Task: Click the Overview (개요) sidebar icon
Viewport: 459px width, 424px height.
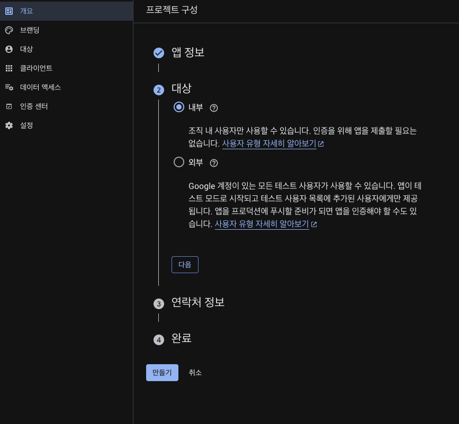Action: [8, 11]
